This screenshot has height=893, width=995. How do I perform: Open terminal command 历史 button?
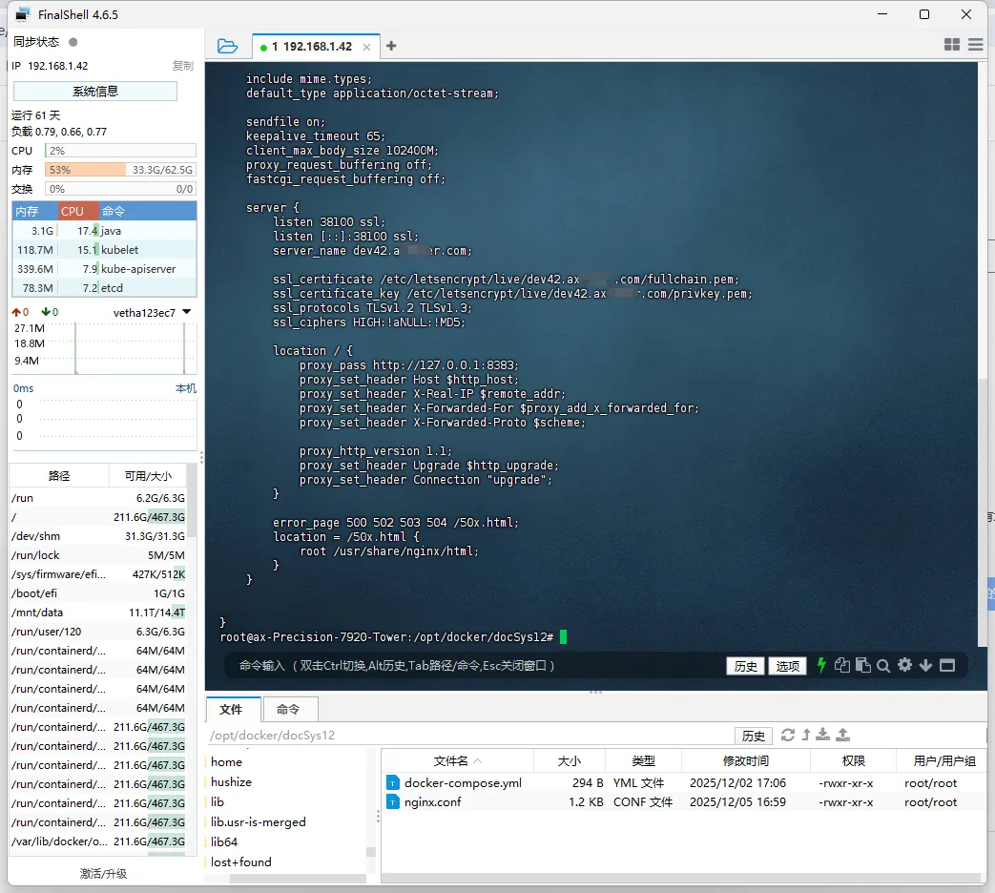(746, 666)
